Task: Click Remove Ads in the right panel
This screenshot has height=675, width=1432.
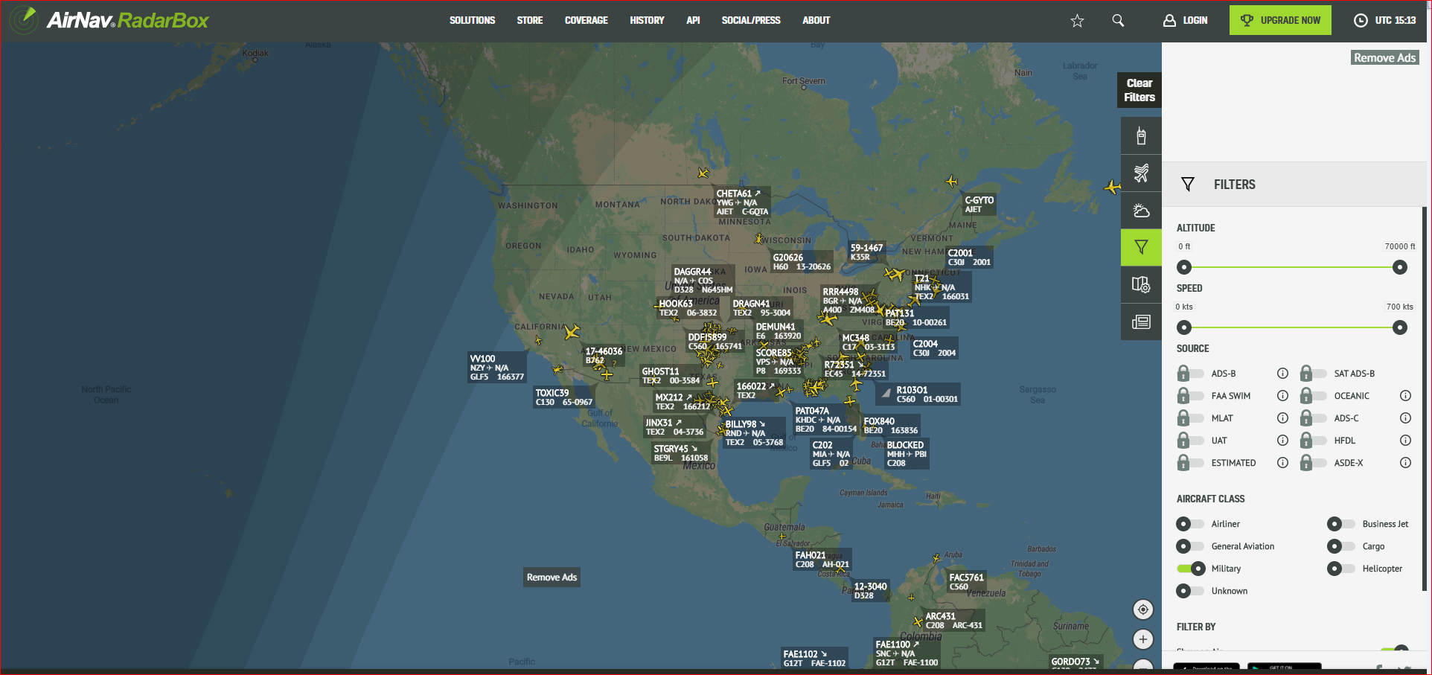Action: coord(1385,58)
